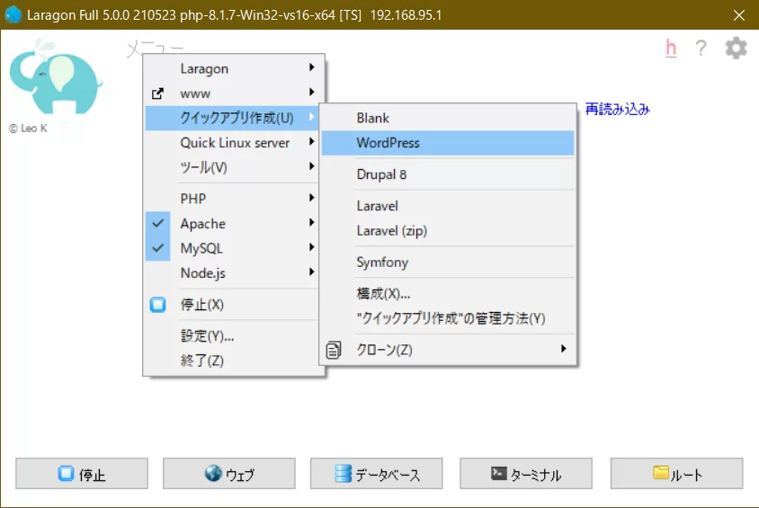The image size is (759, 508).
Task: Open the question mark help icon
Action: 701,48
